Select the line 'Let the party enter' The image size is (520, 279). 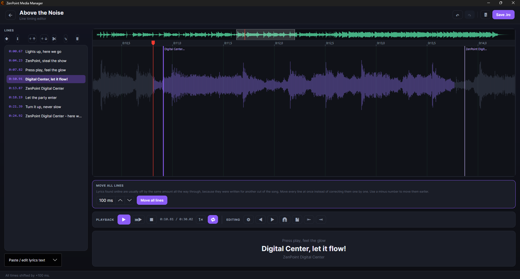(46, 98)
